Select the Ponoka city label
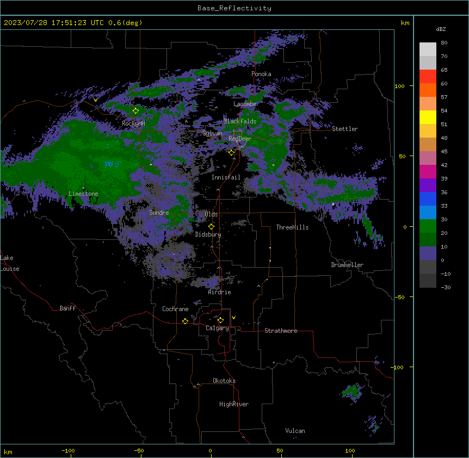The image size is (469, 458). [x=261, y=74]
